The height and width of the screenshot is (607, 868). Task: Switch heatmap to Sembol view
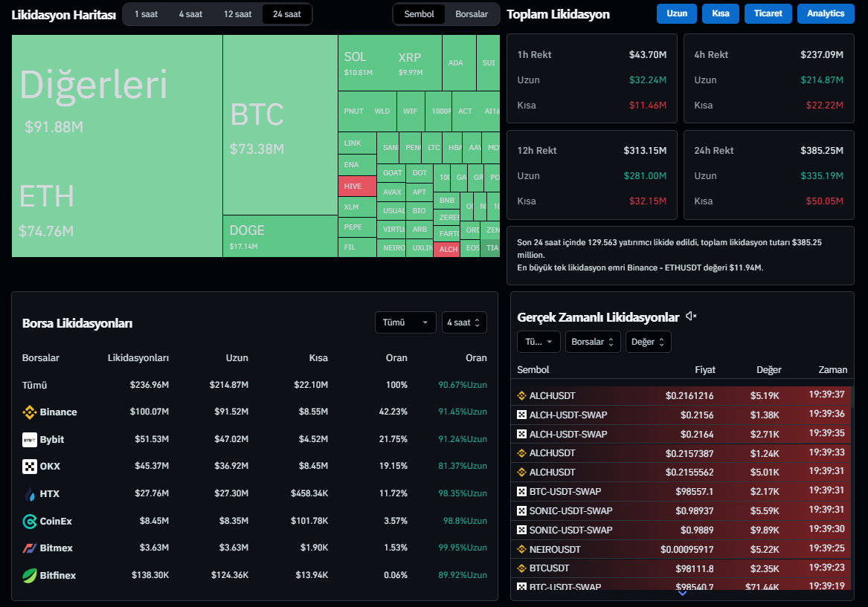click(x=419, y=14)
